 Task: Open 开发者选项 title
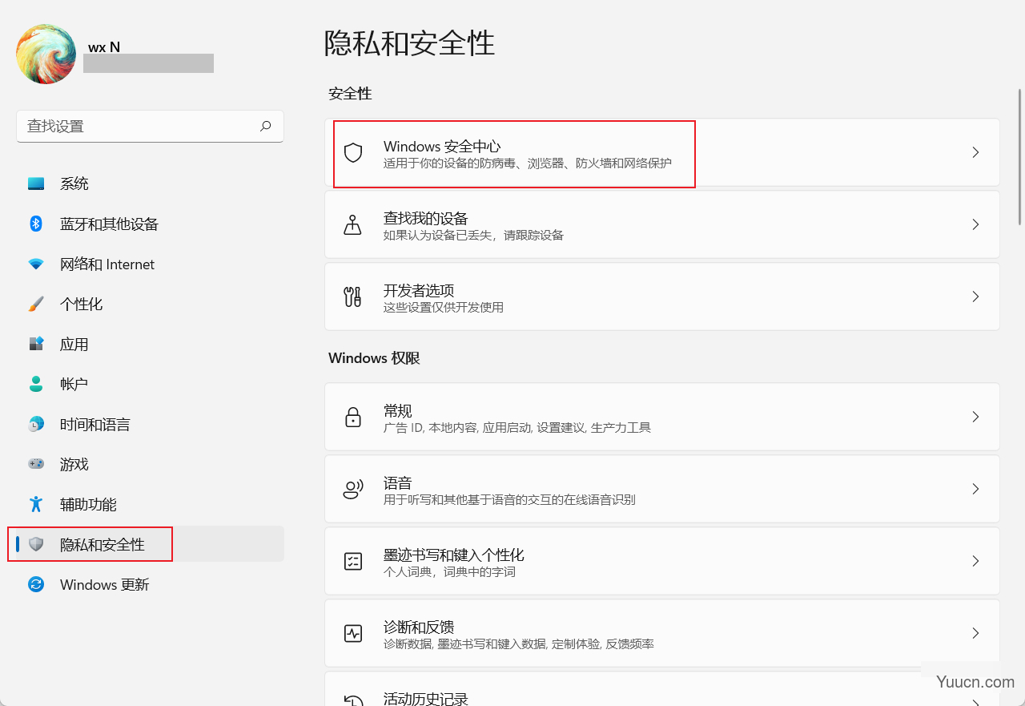(x=419, y=290)
